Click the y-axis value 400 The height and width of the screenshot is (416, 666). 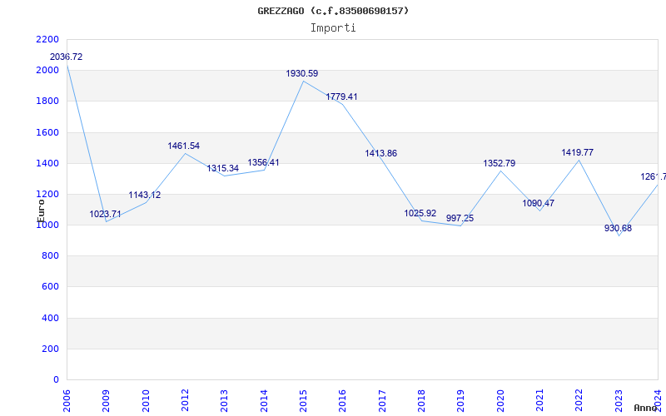pyautogui.click(x=51, y=318)
